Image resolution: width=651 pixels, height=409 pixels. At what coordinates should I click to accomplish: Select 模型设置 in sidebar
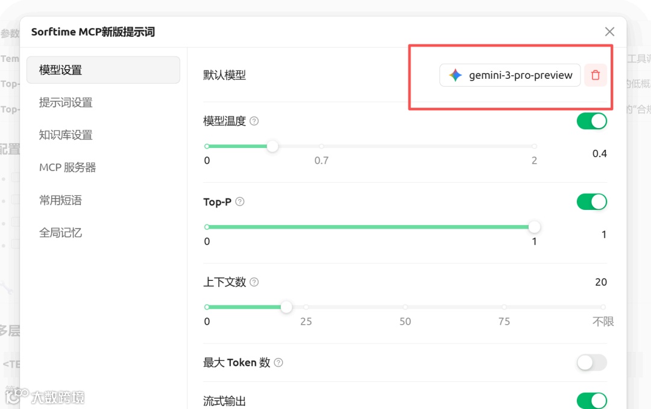pos(103,70)
